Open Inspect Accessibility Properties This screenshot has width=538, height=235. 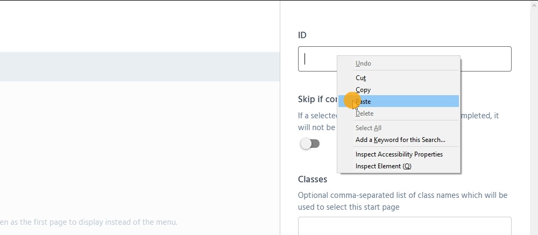[x=399, y=154]
